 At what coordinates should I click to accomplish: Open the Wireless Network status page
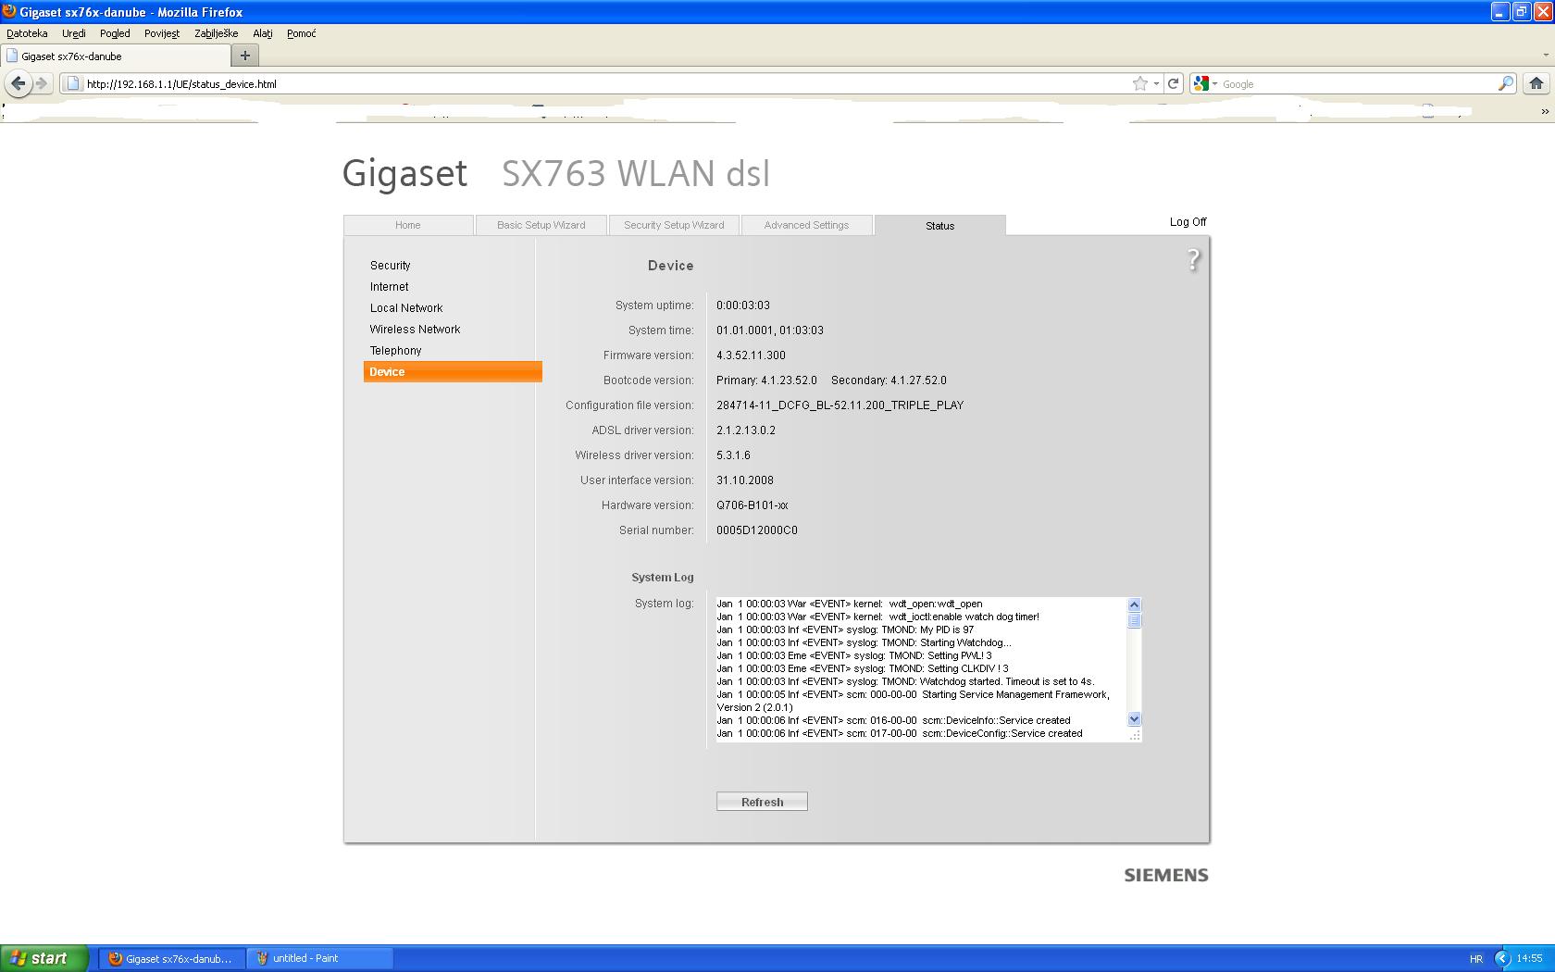pos(415,330)
